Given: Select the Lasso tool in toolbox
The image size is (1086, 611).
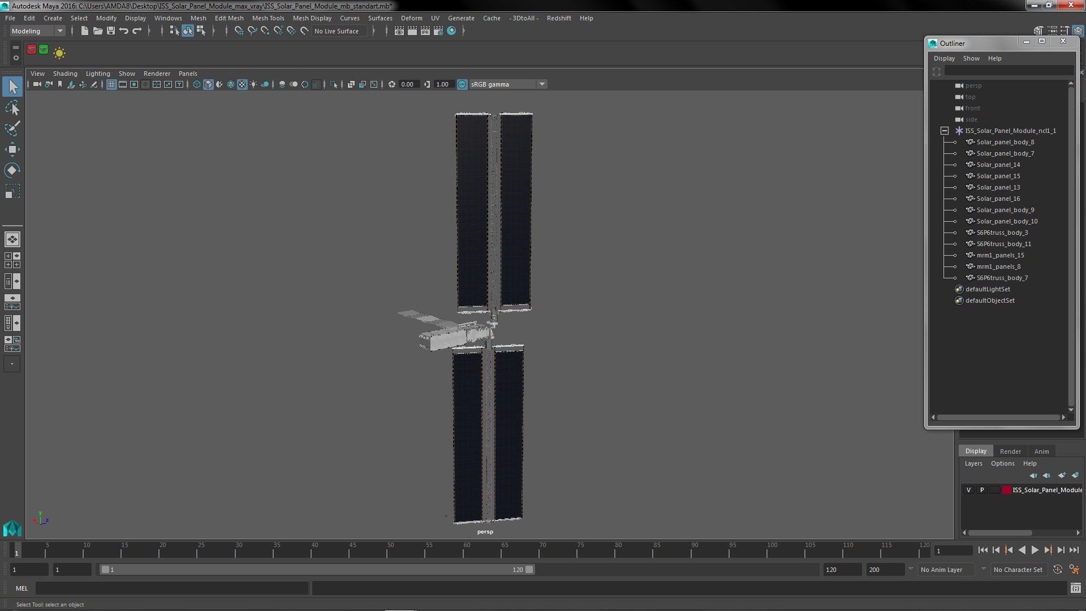Looking at the screenshot, I should [x=12, y=107].
